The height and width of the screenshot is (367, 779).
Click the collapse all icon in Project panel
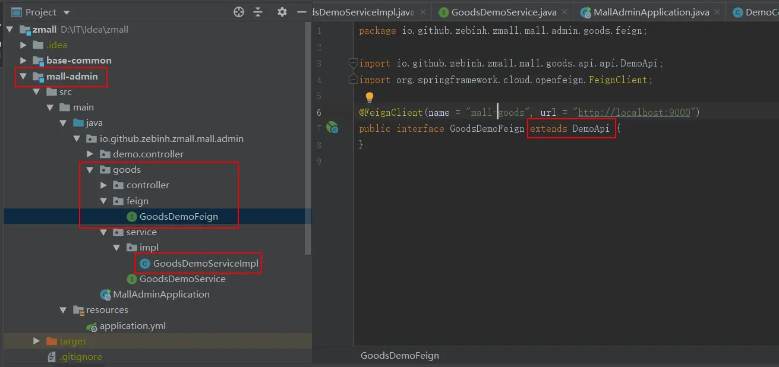[258, 12]
